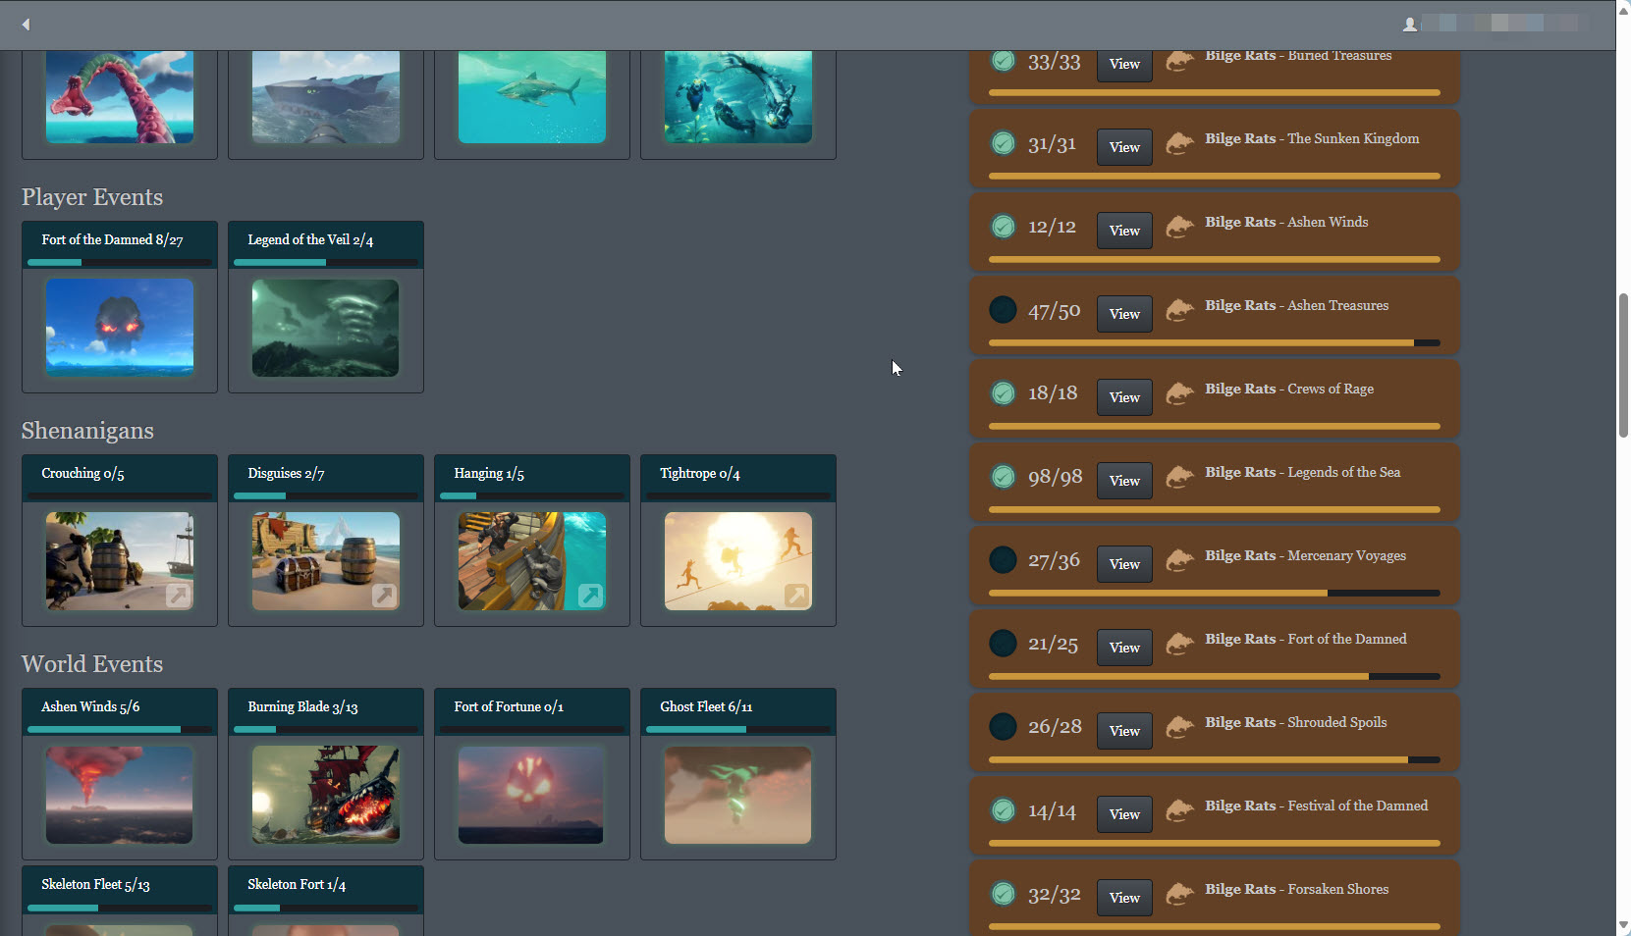Click the rat icon for Crews of Rage
This screenshot has width=1631, height=936.
point(1179,394)
